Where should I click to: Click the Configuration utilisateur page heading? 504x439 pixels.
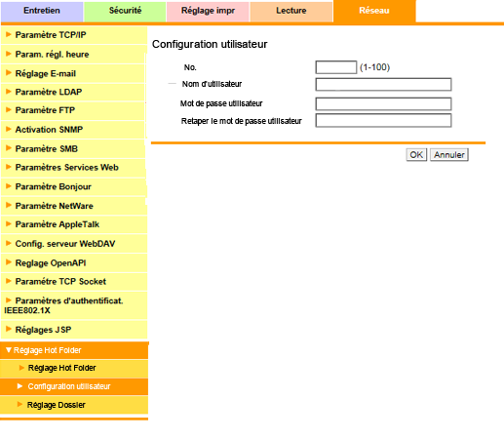[x=210, y=44]
